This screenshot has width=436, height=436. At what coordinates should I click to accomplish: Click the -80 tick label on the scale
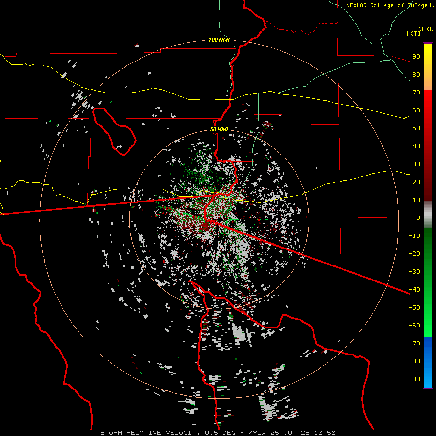coord(414,361)
